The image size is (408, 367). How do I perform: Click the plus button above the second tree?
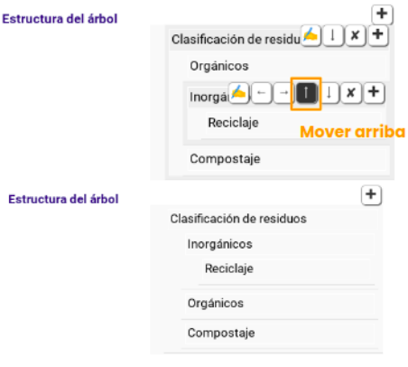tap(371, 195)
